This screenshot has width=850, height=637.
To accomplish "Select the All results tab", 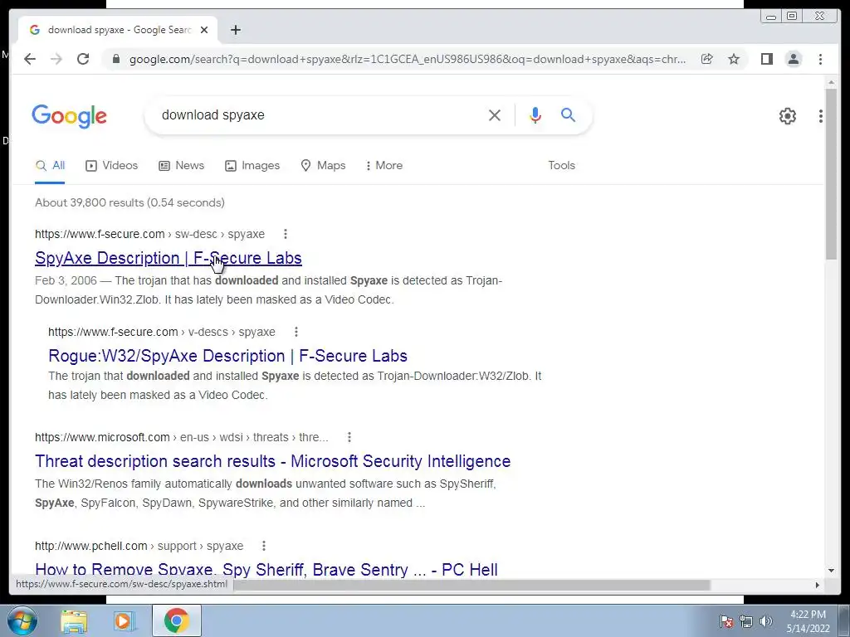I will 50,166.
